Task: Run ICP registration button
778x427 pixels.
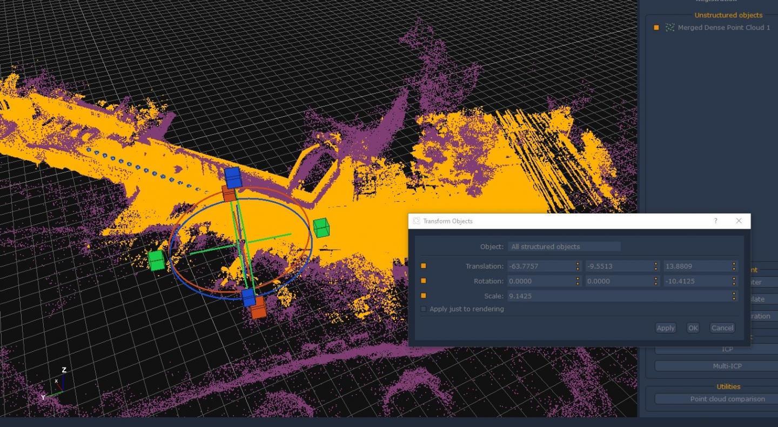Action: point(716,349)
